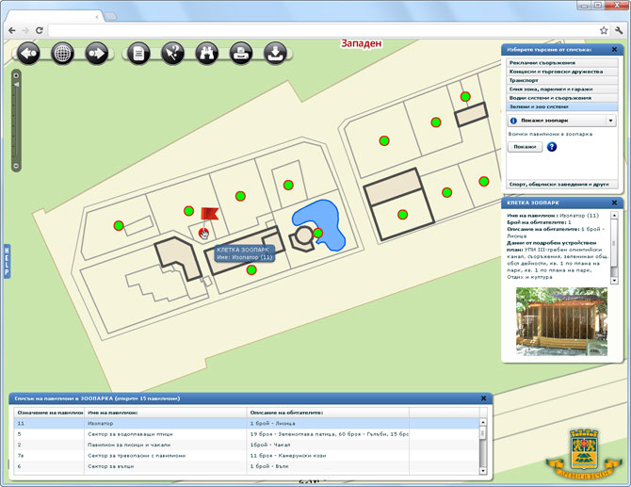
Task: Show full map extent with globe icon
Action: [x=62, y=53]
